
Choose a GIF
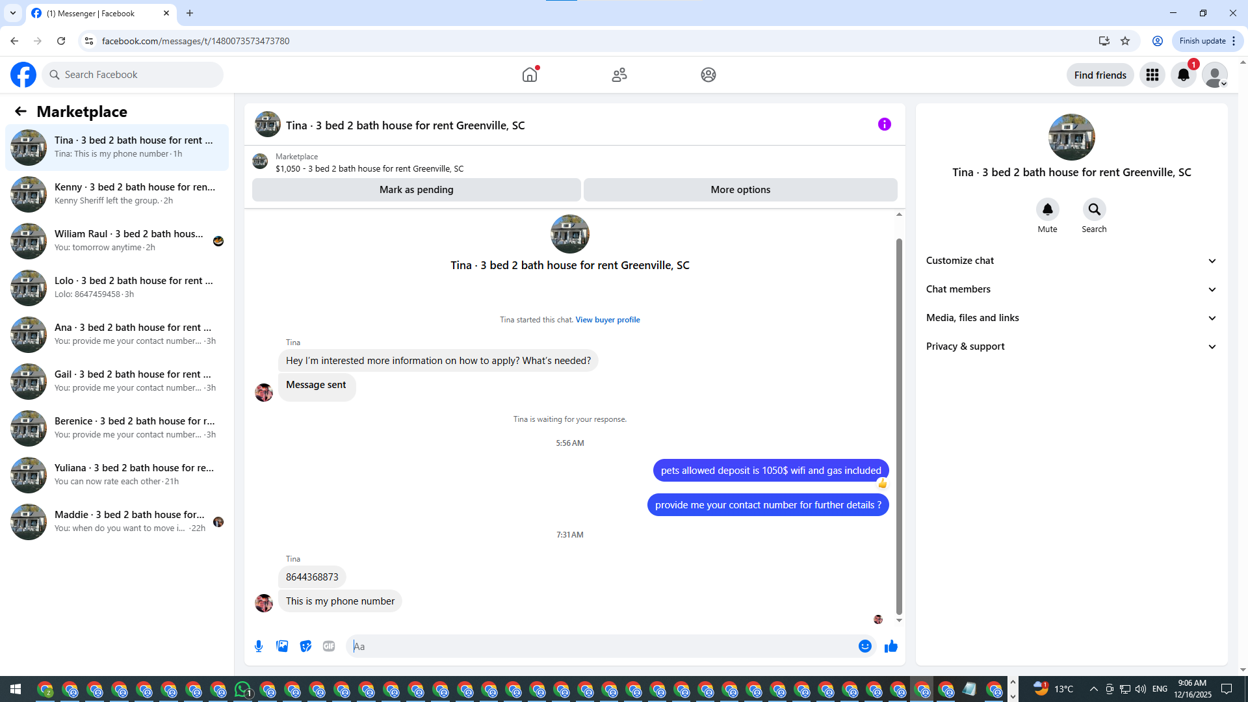coord(329,646)
